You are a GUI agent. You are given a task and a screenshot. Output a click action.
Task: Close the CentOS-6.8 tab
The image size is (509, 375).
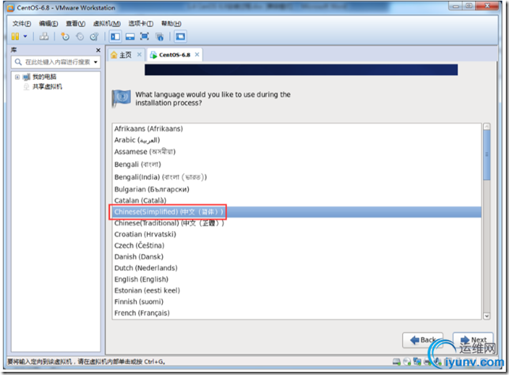pyautogui.click(x=197, y=55)
